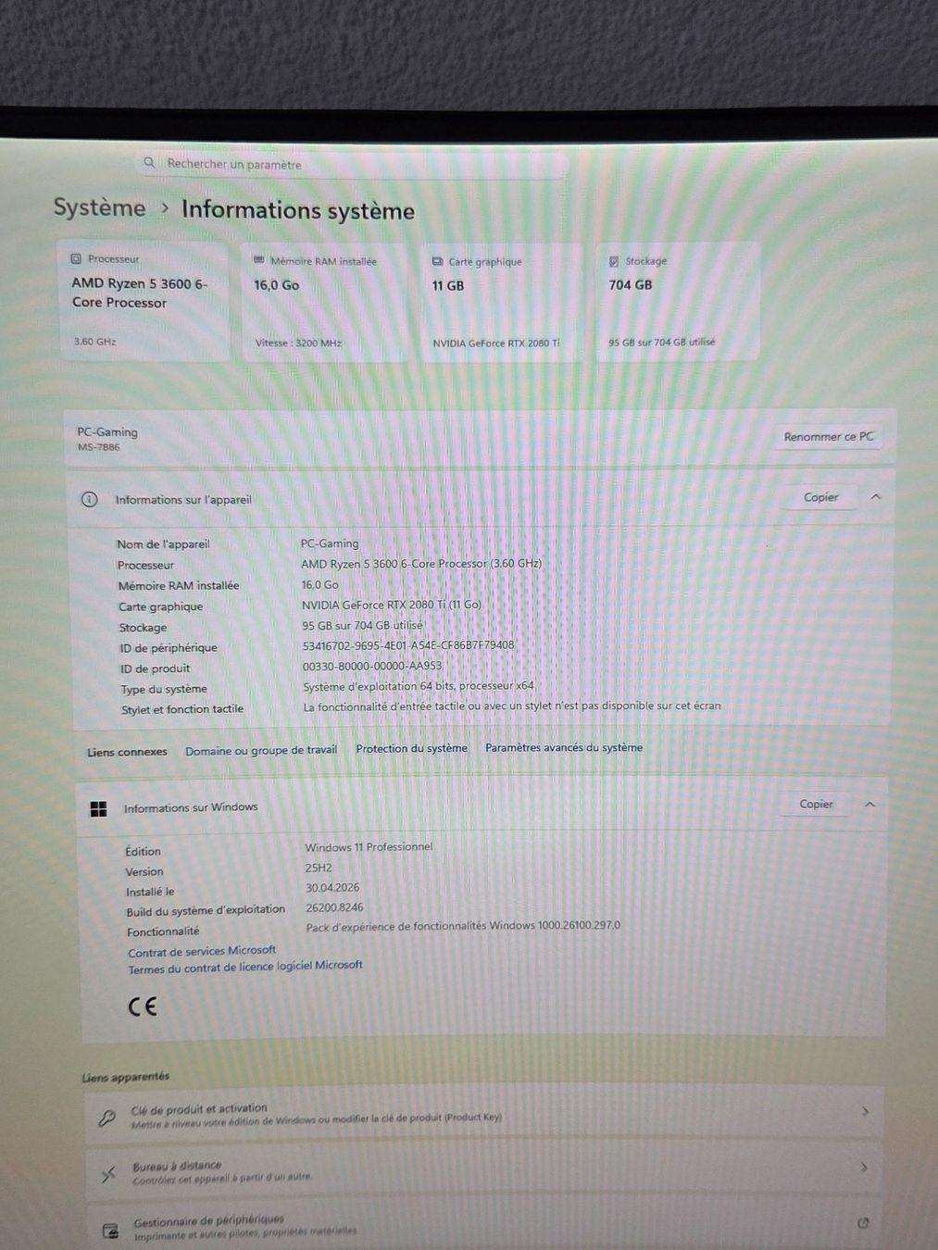Open Protection du système link
938x1250 pixels.
point(411,748)
